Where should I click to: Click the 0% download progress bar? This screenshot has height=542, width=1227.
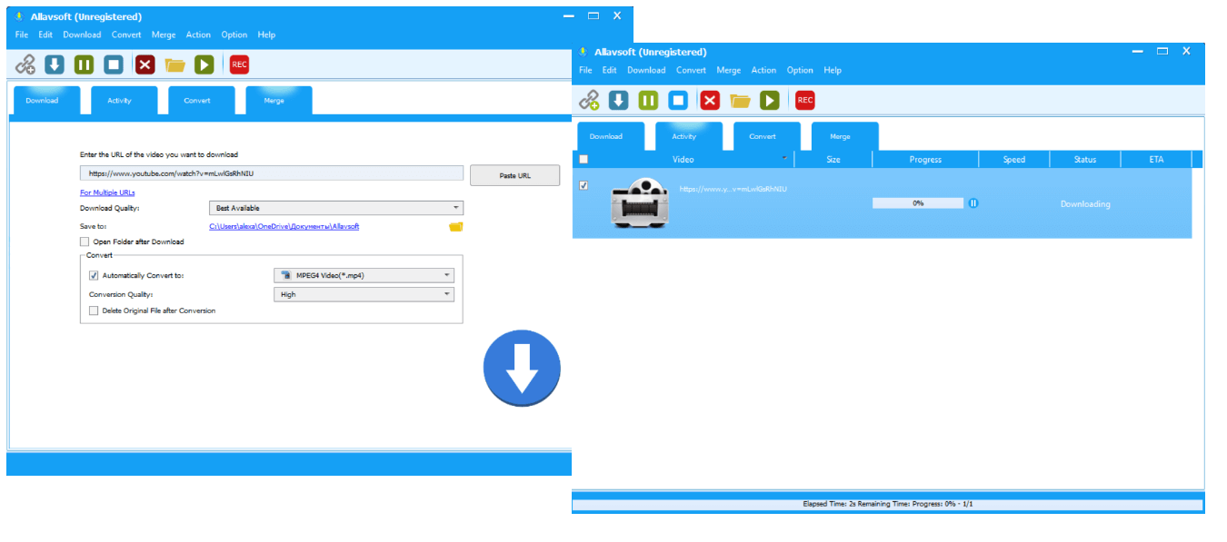pyautogui.click(x=918, y=203)
